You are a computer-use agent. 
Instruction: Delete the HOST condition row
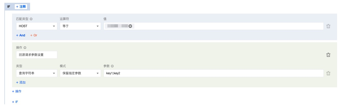(328, 26)
